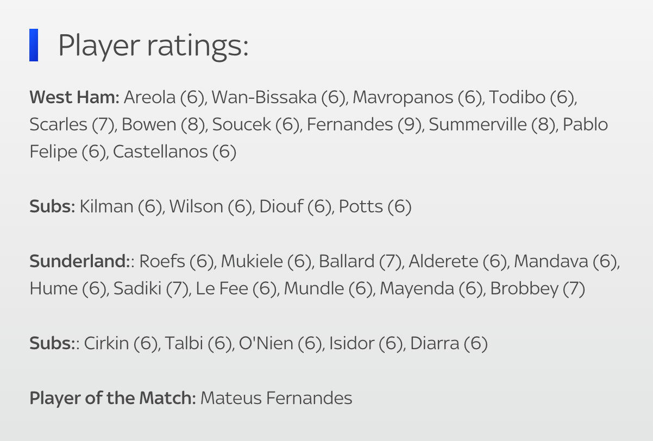Select the "Brobbey (7)" rating entry
Image resolution: width=653 pixels, height=441 pixels.
tap(537, 289)
